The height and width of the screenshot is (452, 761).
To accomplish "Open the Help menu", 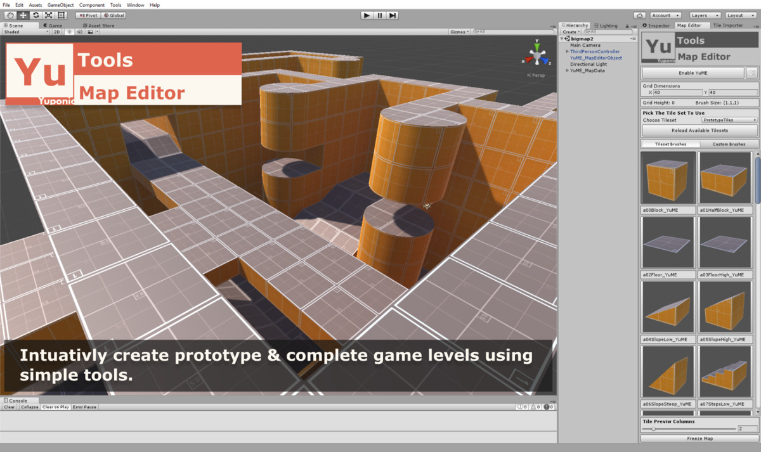I will coord(155,5).
